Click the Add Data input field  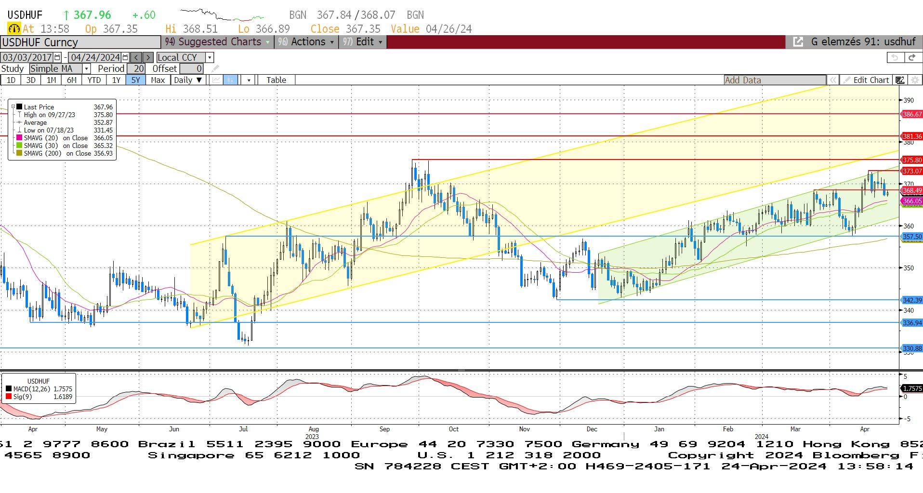click(x=775, y=80)
